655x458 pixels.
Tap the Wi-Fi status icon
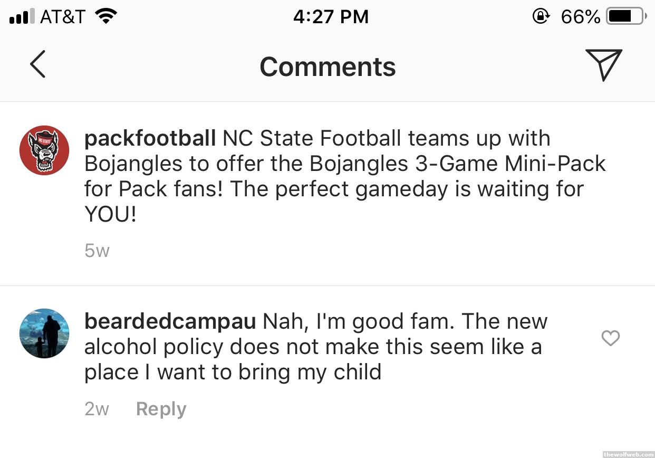click(105, 16)
